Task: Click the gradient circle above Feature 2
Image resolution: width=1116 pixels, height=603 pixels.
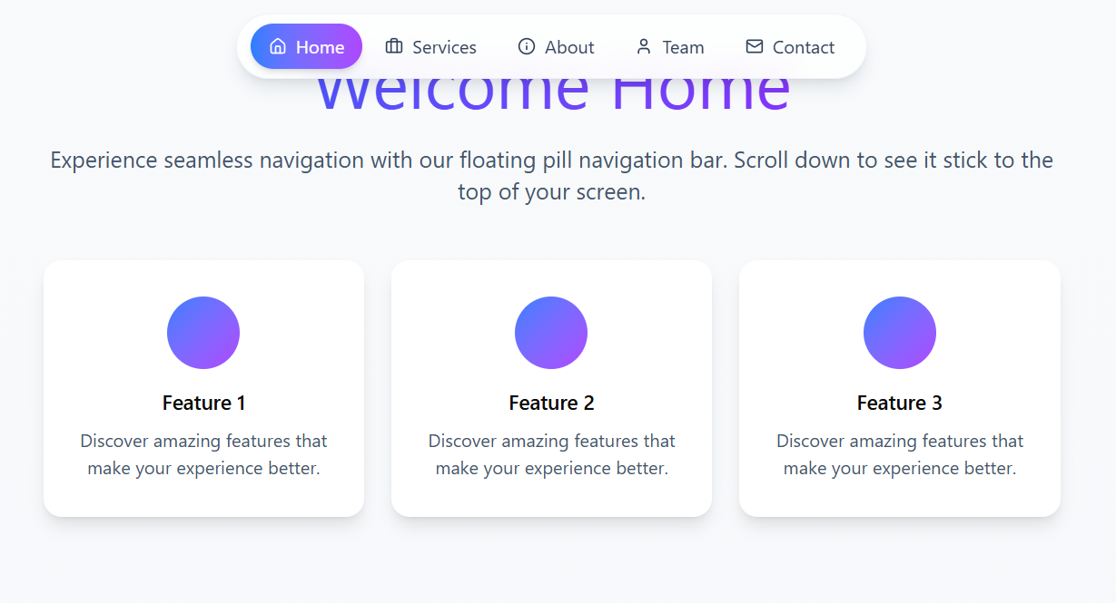Action: tap(551, 333)
